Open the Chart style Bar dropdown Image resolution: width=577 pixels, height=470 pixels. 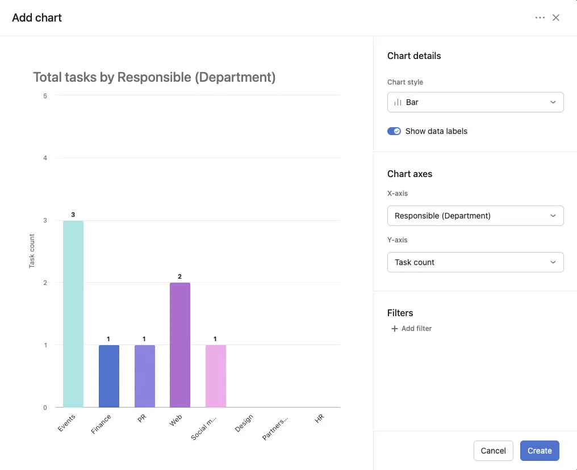click(475, 102)
